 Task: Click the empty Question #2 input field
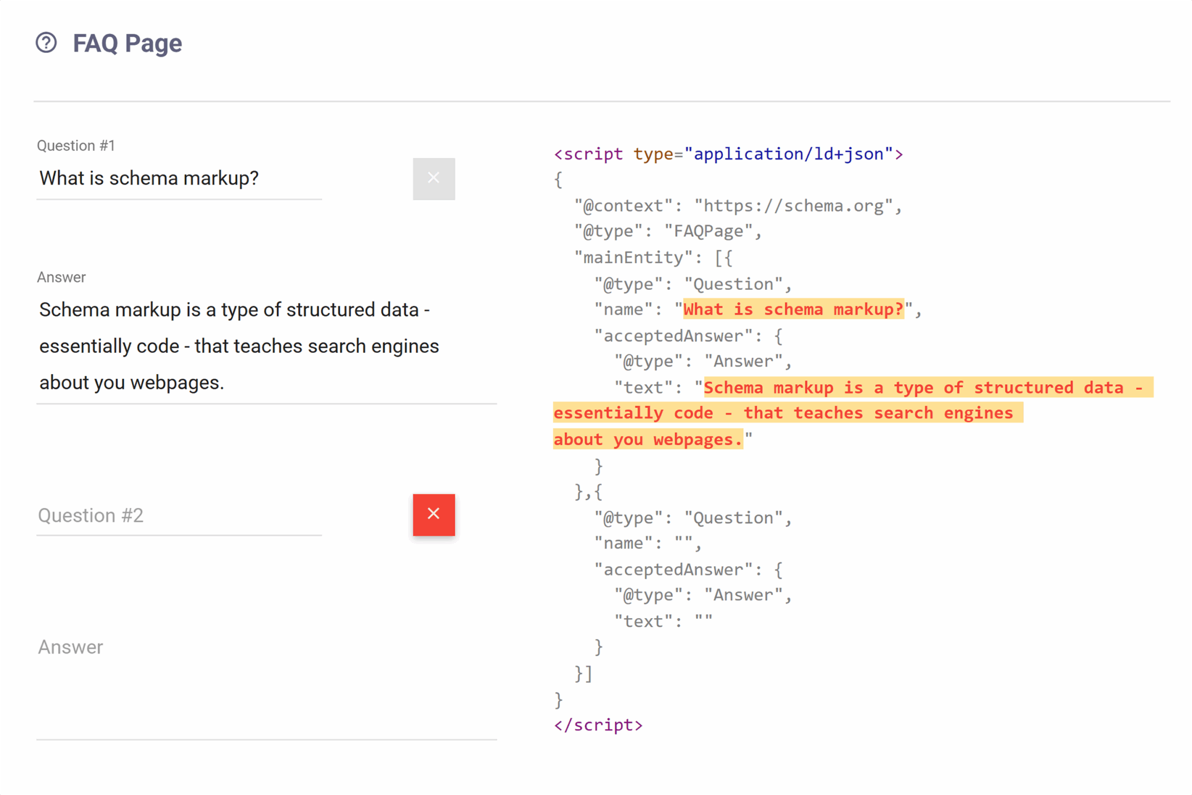coord(179,516)
